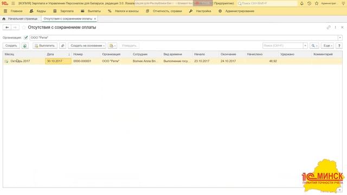Open the Еще menu
Viewport: 347px width, 195px height.
coord(327,45)
